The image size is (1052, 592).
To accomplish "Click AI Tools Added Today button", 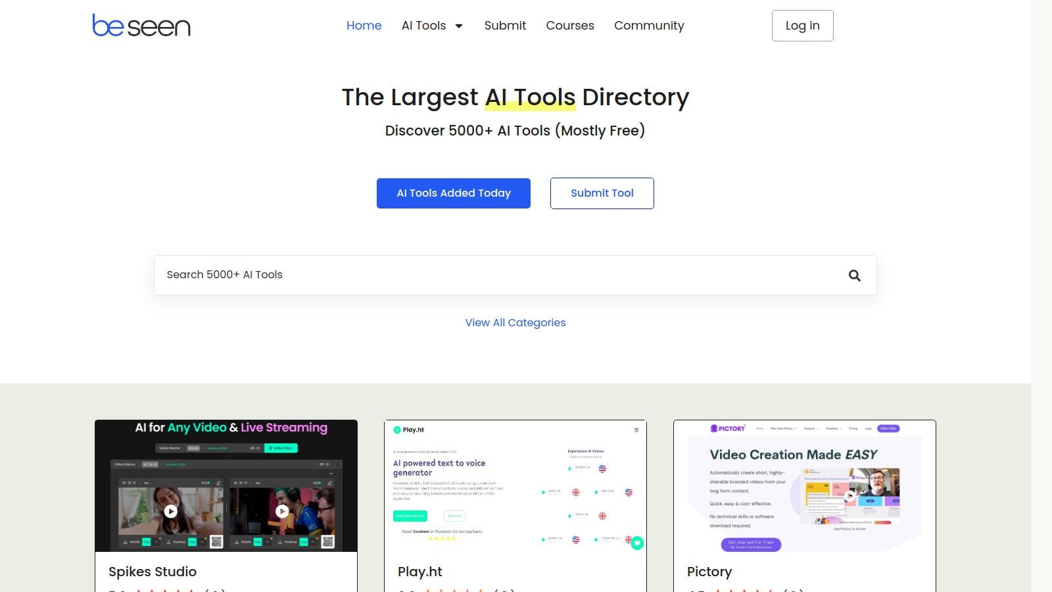I will click(454, 193).
